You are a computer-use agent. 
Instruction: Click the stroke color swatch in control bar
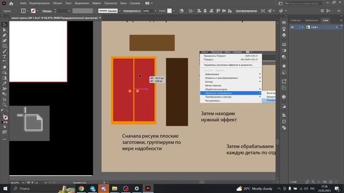coord(33,11)
